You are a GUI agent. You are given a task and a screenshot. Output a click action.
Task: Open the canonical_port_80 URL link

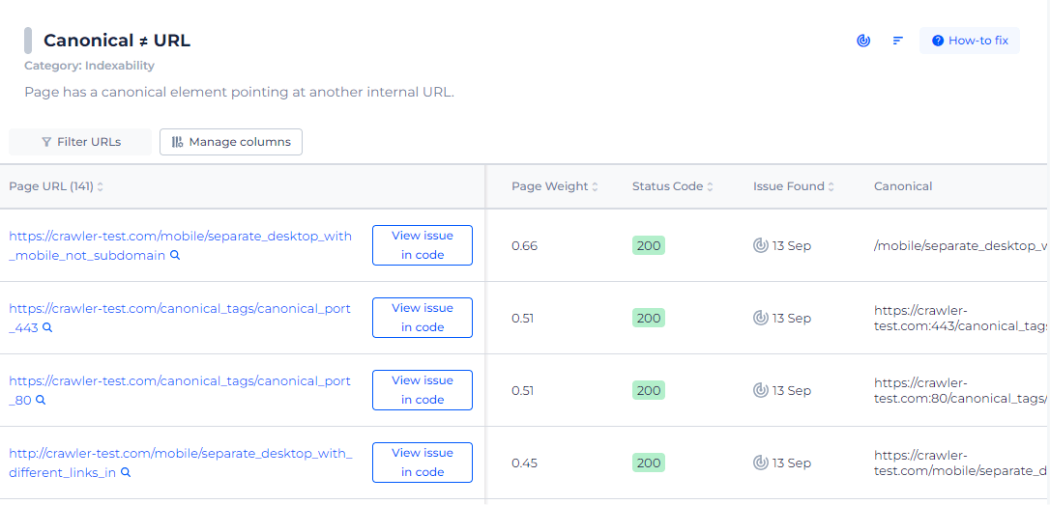coord(180,390)
